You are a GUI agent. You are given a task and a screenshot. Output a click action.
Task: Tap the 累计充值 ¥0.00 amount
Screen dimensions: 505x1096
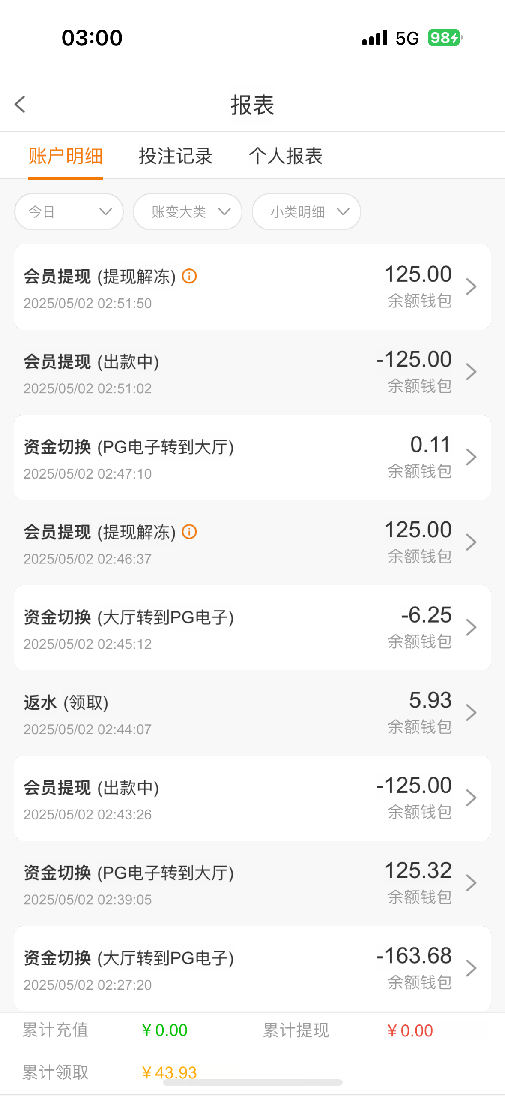[165, 1030]
